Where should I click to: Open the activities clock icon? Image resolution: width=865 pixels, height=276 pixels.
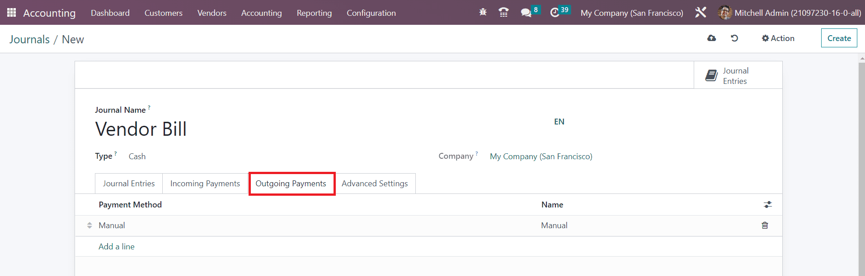coord(555,13)
